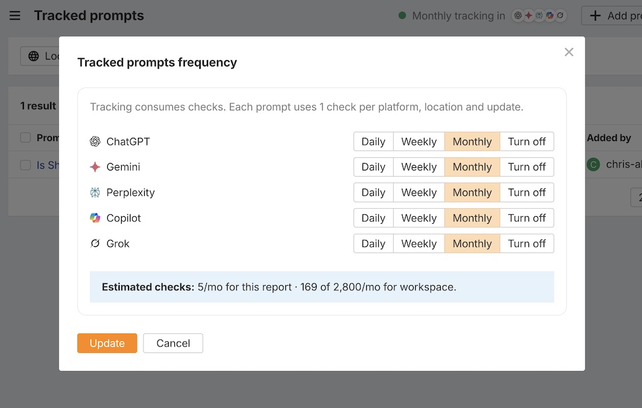
Task: Choose Weekly for Grok
Action: [419, 244]
